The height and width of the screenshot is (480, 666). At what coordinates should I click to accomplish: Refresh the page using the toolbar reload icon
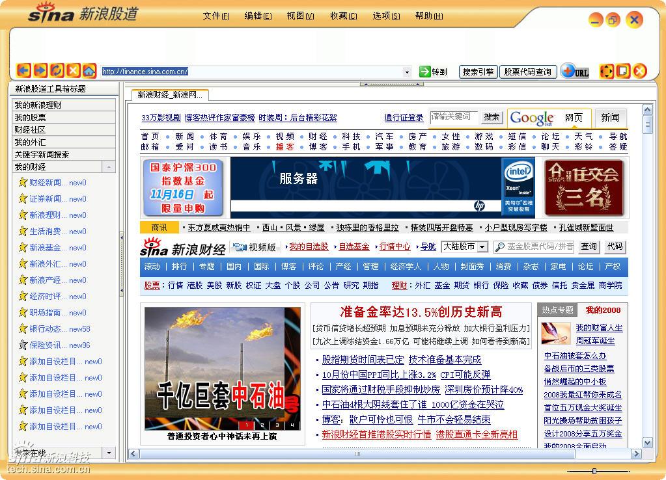(57, 70)
